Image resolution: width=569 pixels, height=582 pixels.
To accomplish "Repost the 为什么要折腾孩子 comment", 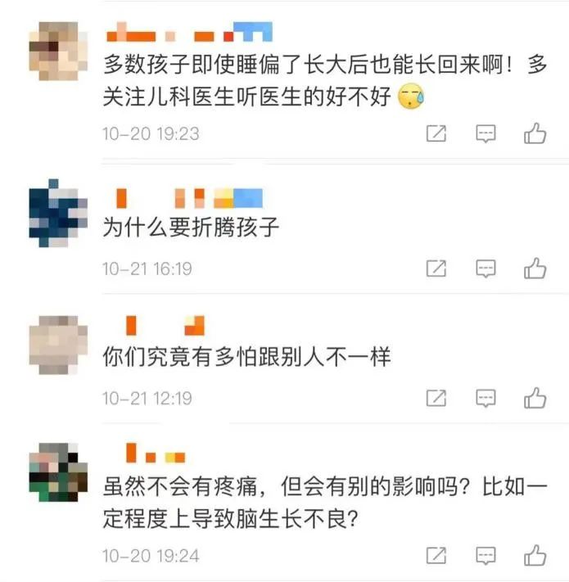I will tap(436, 268).
